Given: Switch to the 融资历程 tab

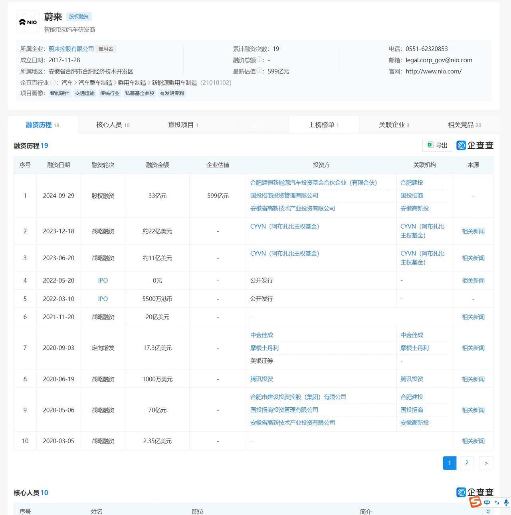Looking at the screenshot, I should point(43,125).
